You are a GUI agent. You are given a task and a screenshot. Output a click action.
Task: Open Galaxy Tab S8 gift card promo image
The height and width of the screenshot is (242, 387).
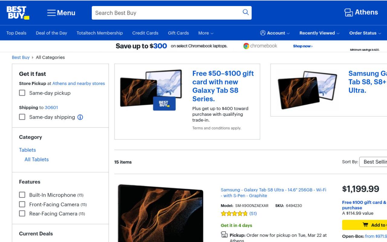click(151, 90)
